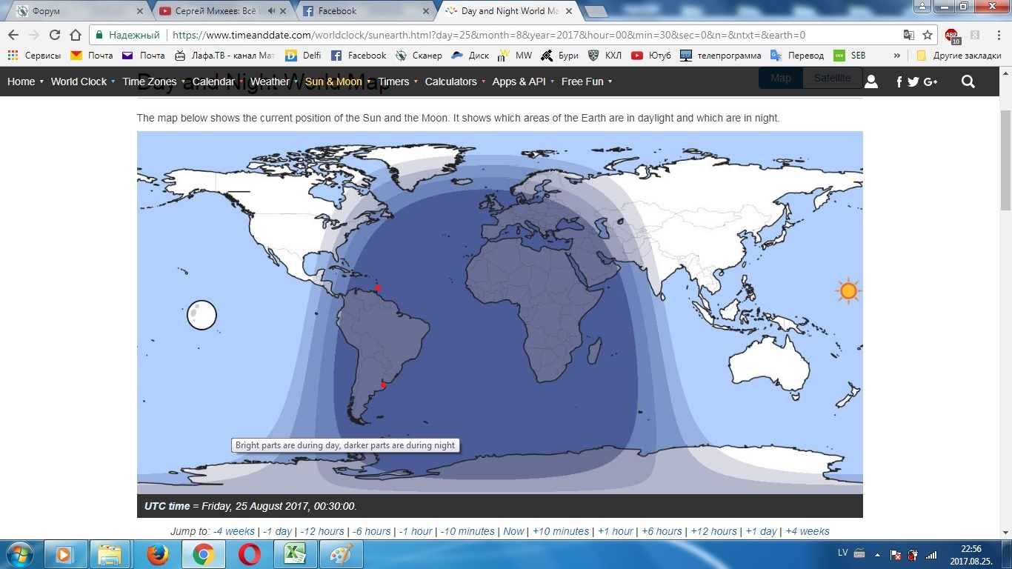Open the КХЛ bookmark
Screen dimensions: 1012x569
pyautogui.click(x=605, y=56)
